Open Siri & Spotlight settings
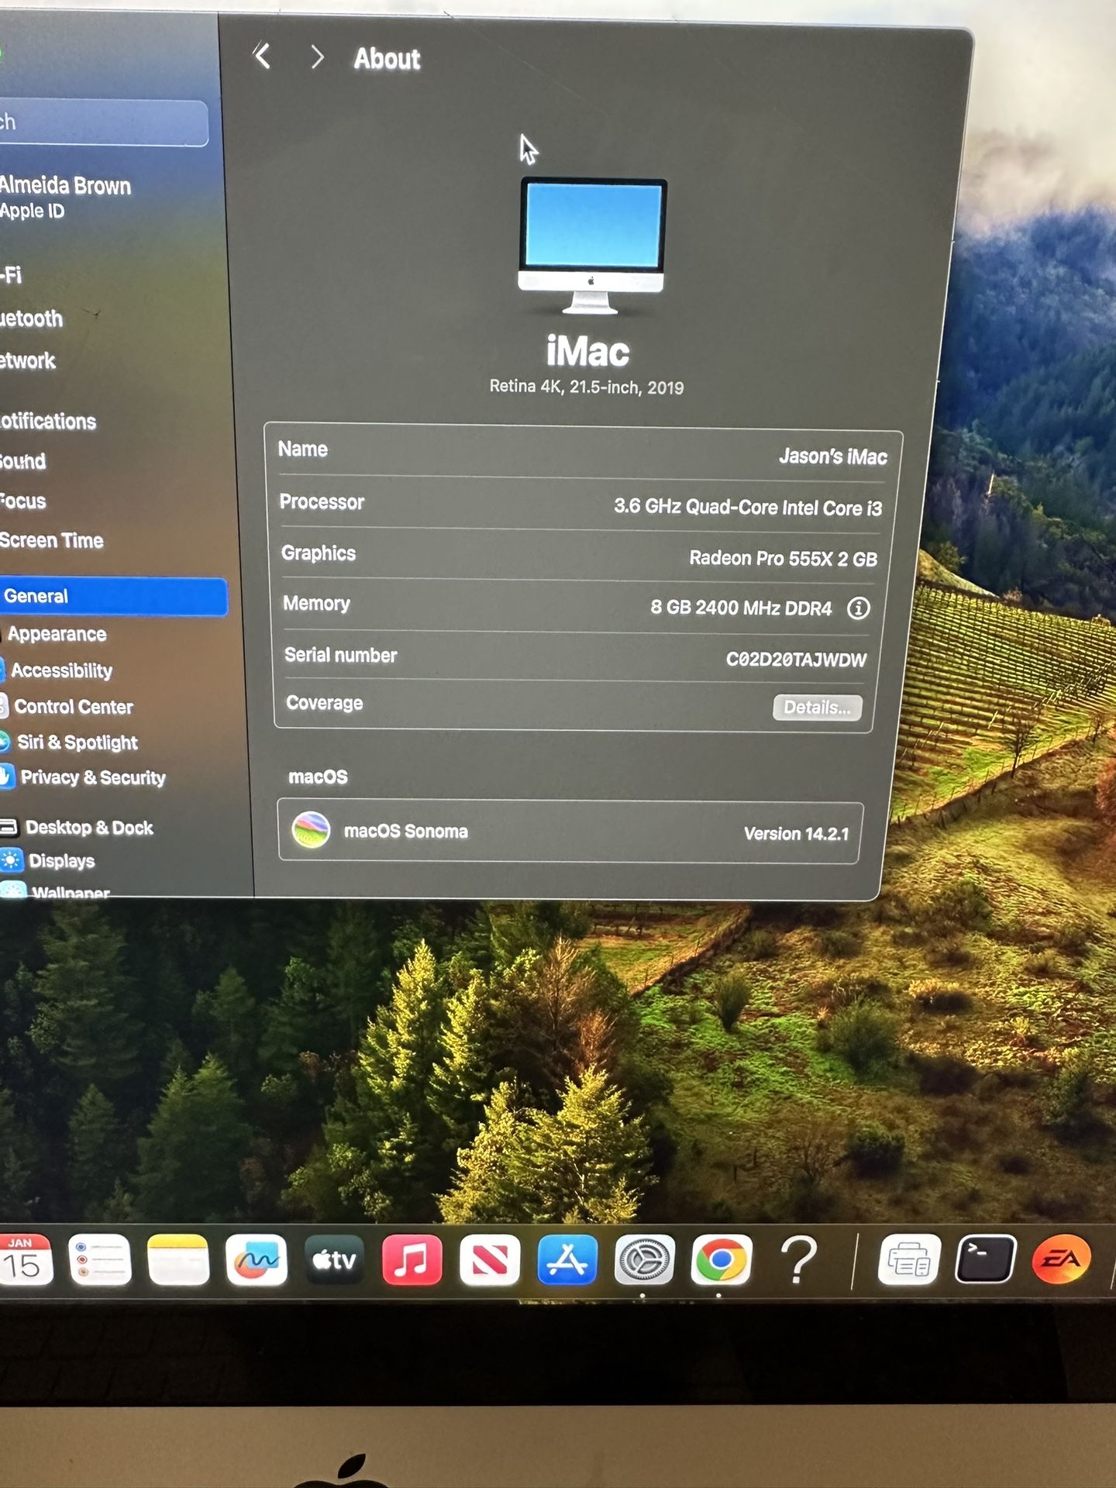Screen dimensions: 1116x1488 click(x=77, y=742)
